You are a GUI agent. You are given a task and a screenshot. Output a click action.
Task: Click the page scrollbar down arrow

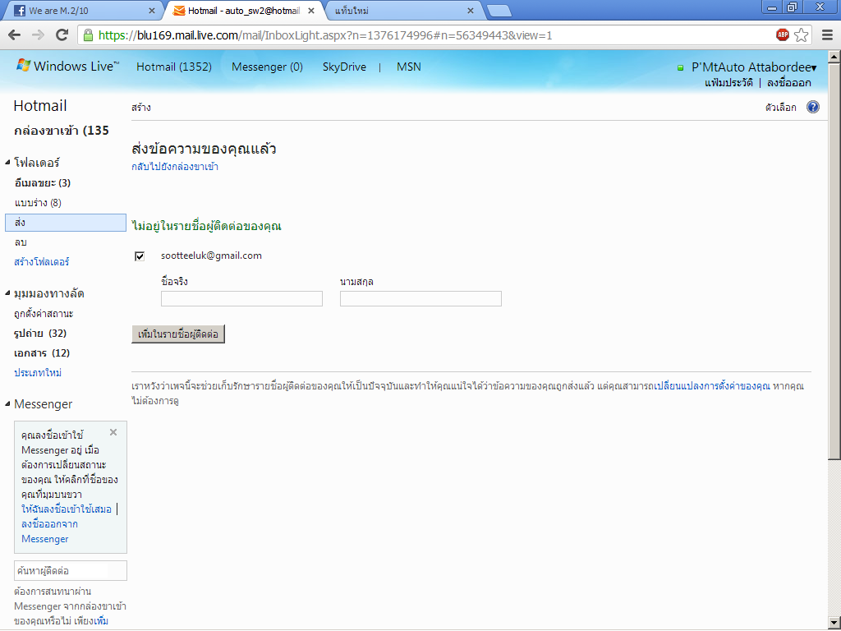834,623
